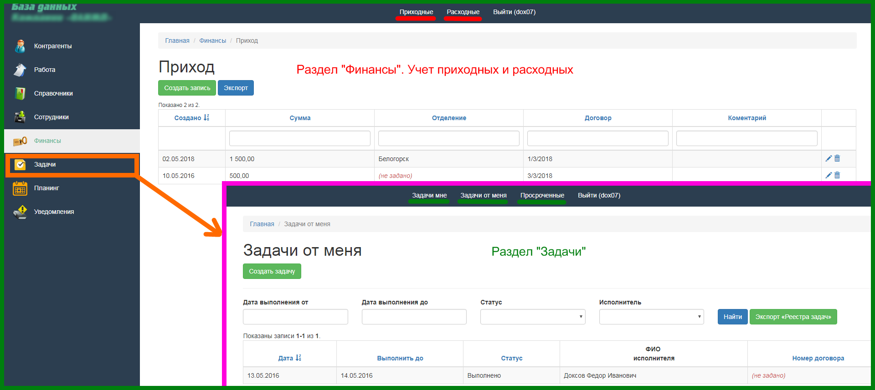Click Дата выполнения до input
This screenshot has width=875, height=390.
click(x=414, y=317)
